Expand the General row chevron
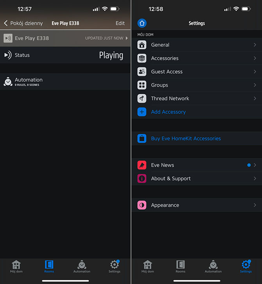The width and height of the screenshot is (262, 284). point(255,45)
